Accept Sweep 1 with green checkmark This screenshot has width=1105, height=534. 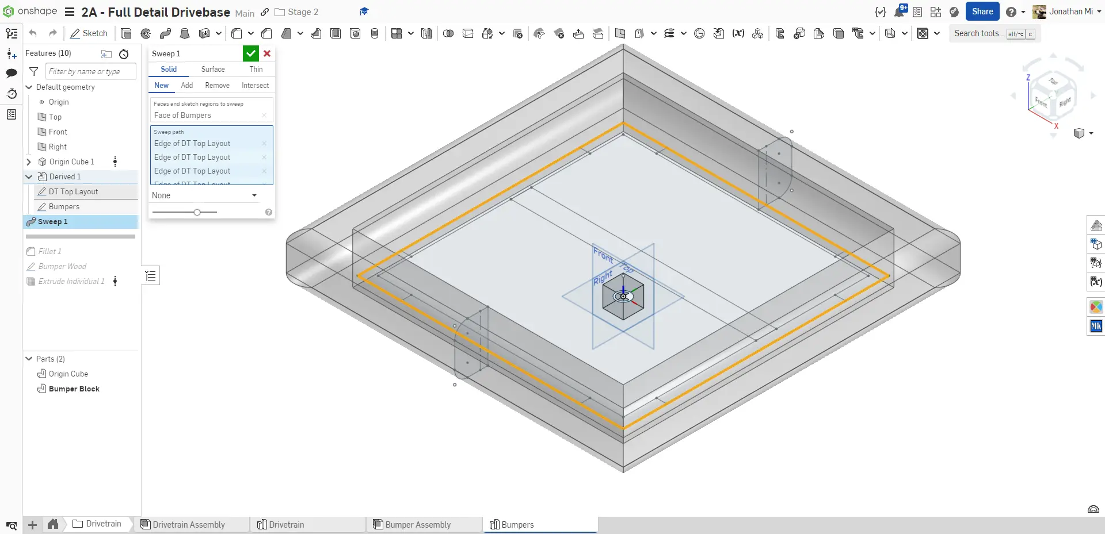(x=250, y=53)
